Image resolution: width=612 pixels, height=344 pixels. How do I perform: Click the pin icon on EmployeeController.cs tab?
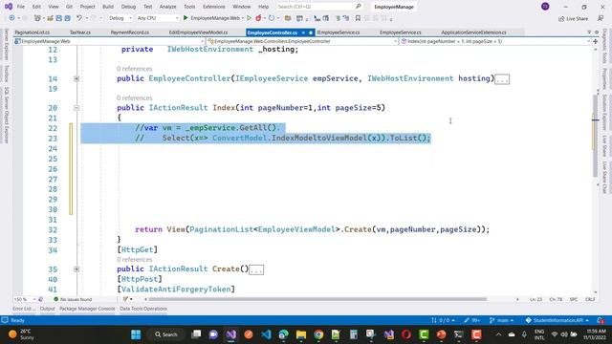coord(303,32)
